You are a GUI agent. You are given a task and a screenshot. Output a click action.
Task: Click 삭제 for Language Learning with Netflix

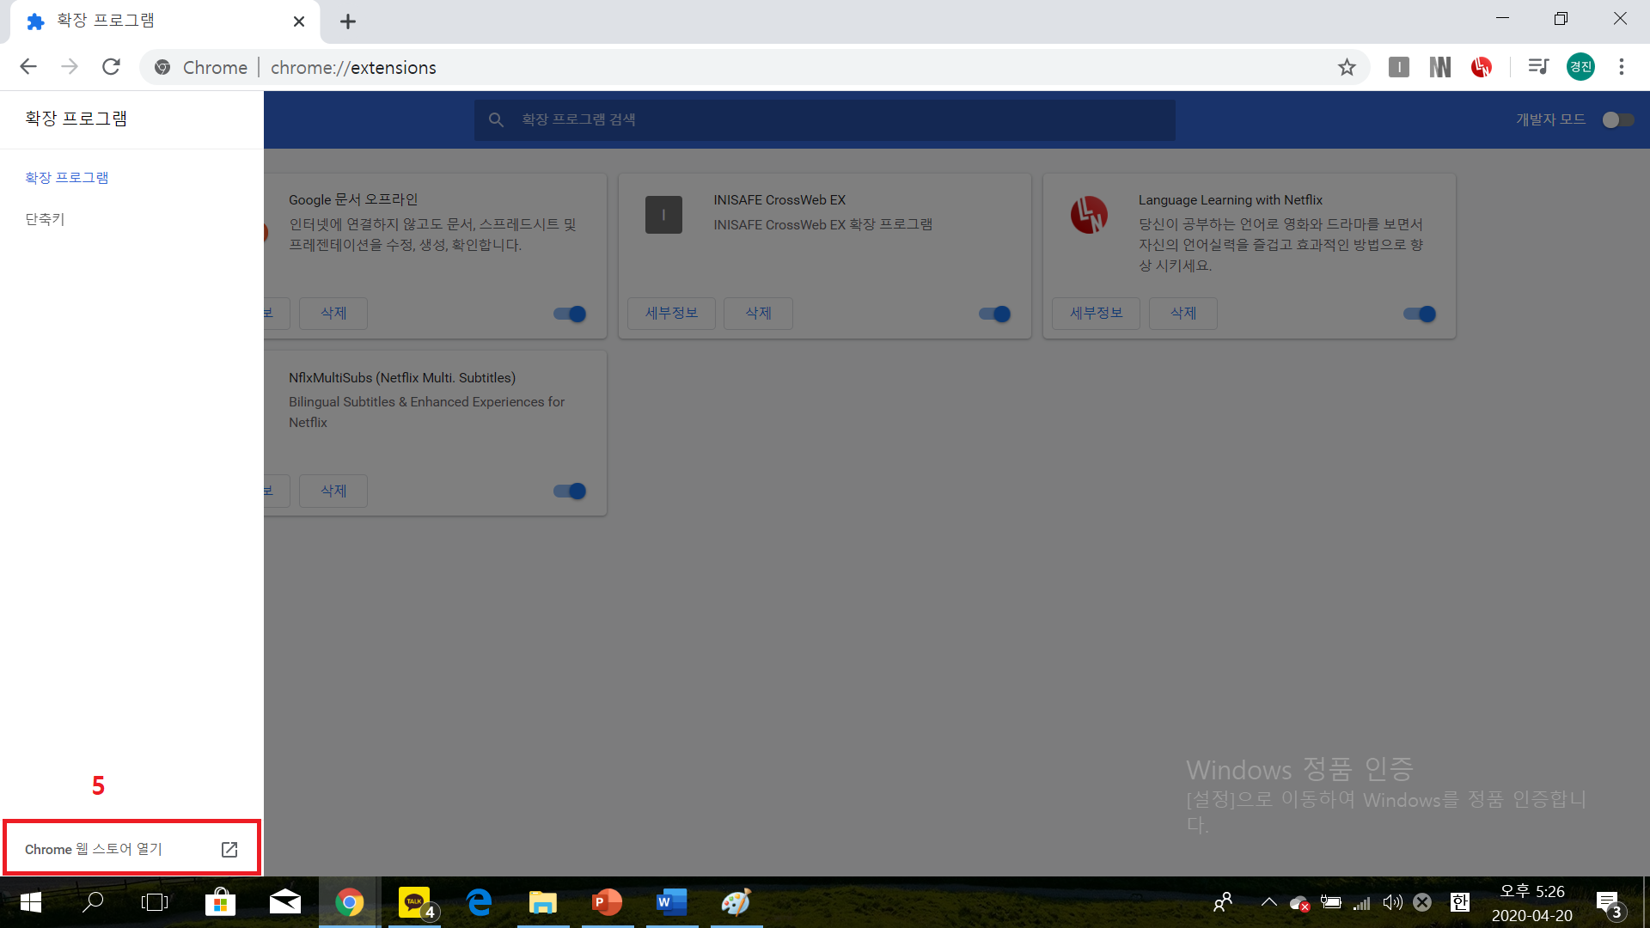point(1182,314)
